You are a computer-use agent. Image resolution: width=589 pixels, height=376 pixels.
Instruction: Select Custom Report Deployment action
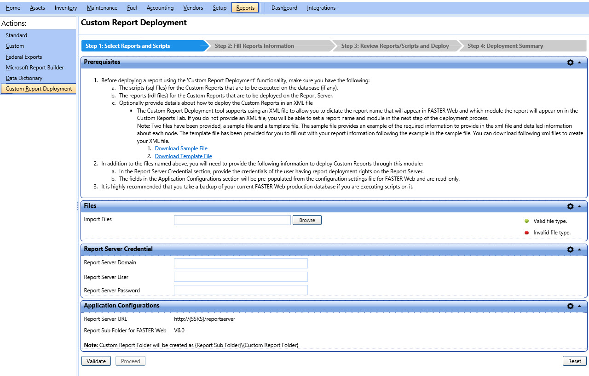click(x=38, y=89)
